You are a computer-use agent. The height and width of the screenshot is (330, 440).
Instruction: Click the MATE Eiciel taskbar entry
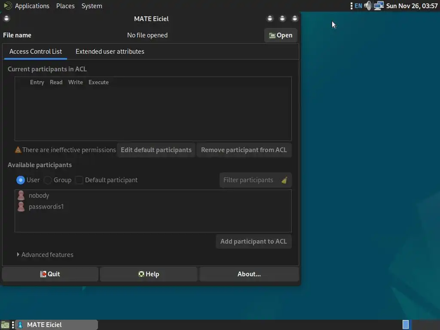coord(56,325)
